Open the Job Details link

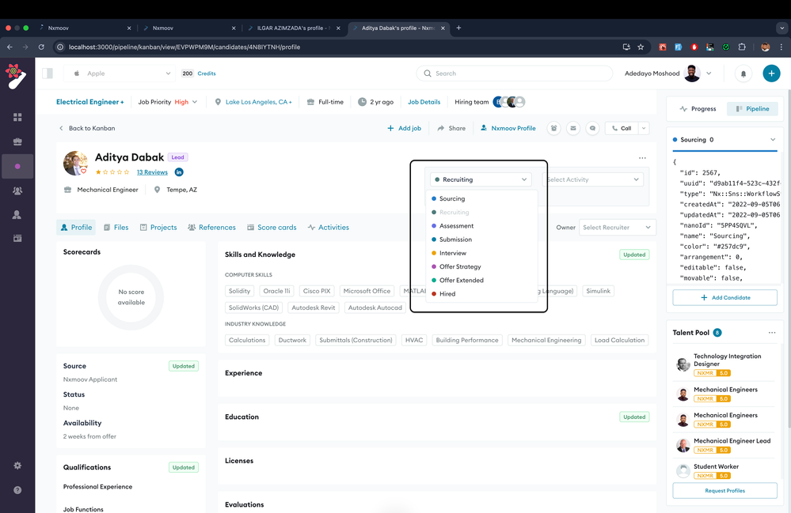(424, 102)
